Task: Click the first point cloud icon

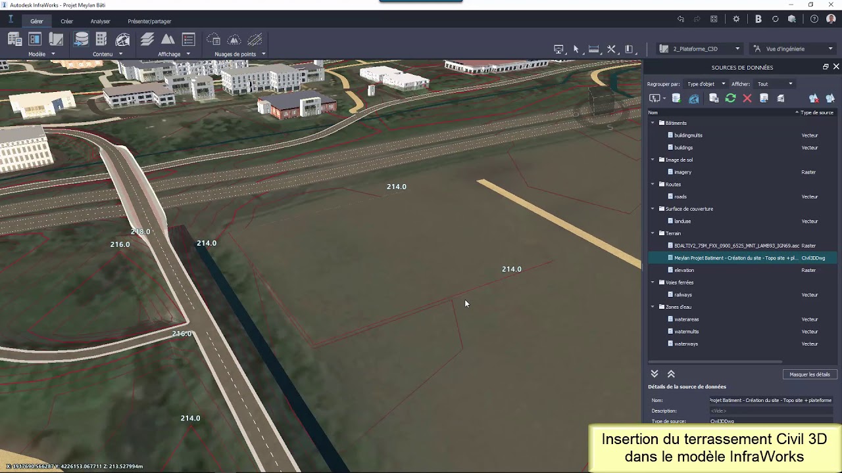Action: click(213, 39)
